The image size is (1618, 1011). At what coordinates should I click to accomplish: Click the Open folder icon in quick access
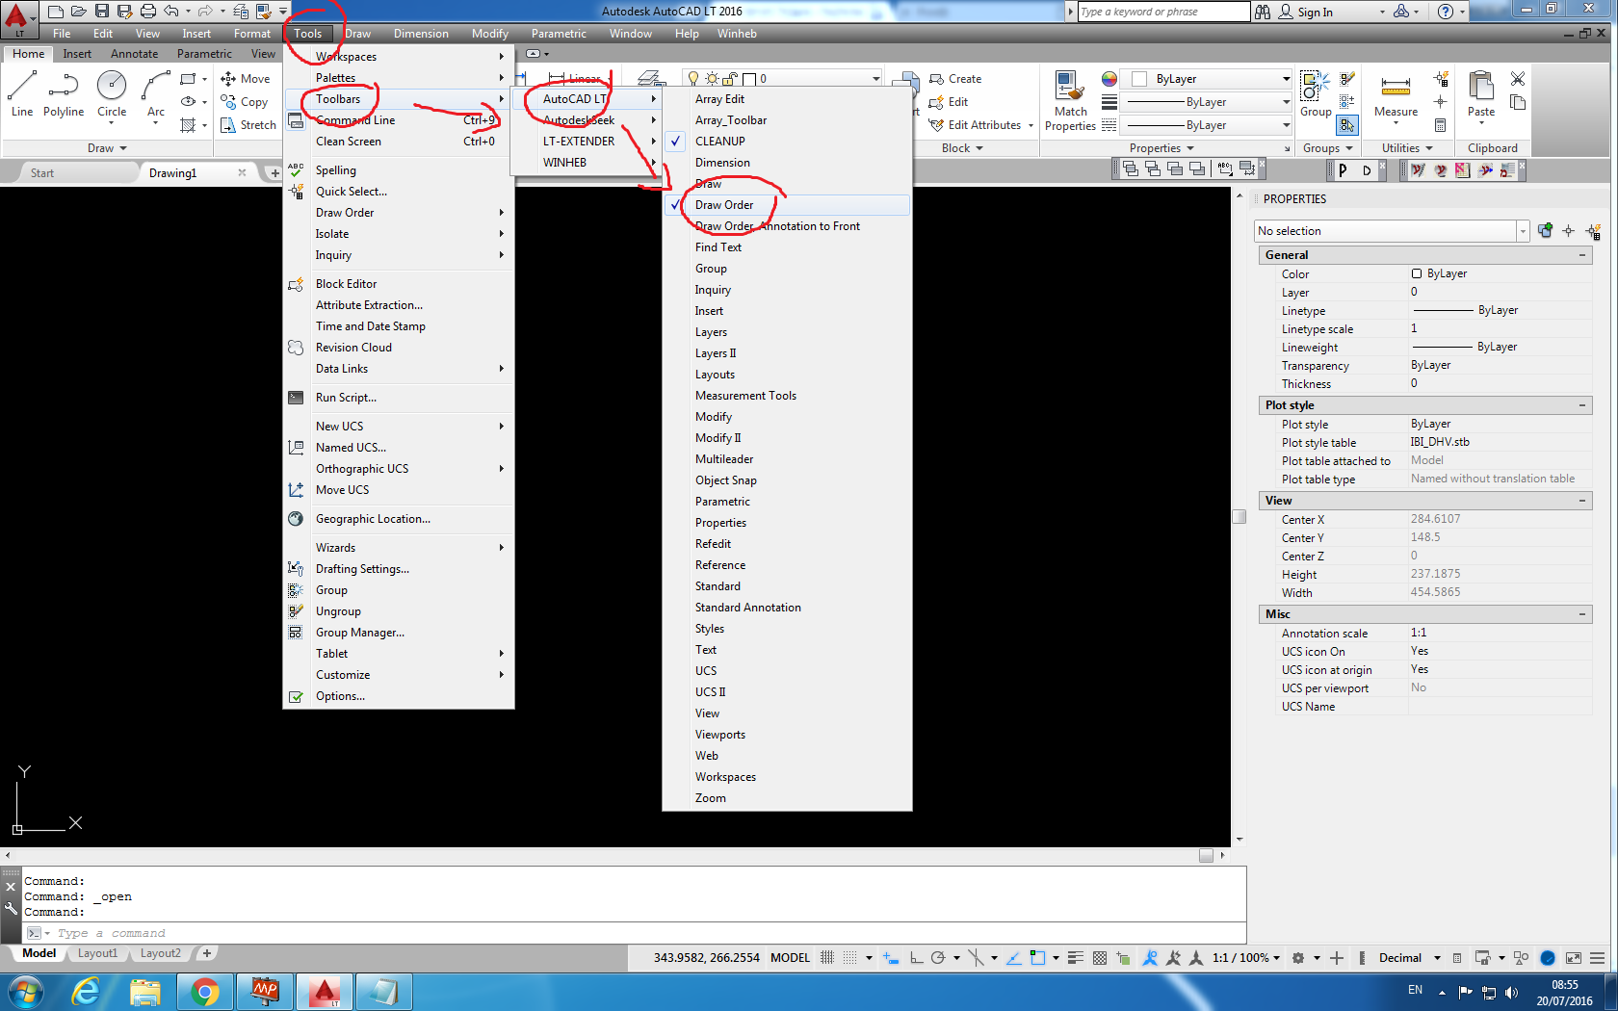pos(79,12)
